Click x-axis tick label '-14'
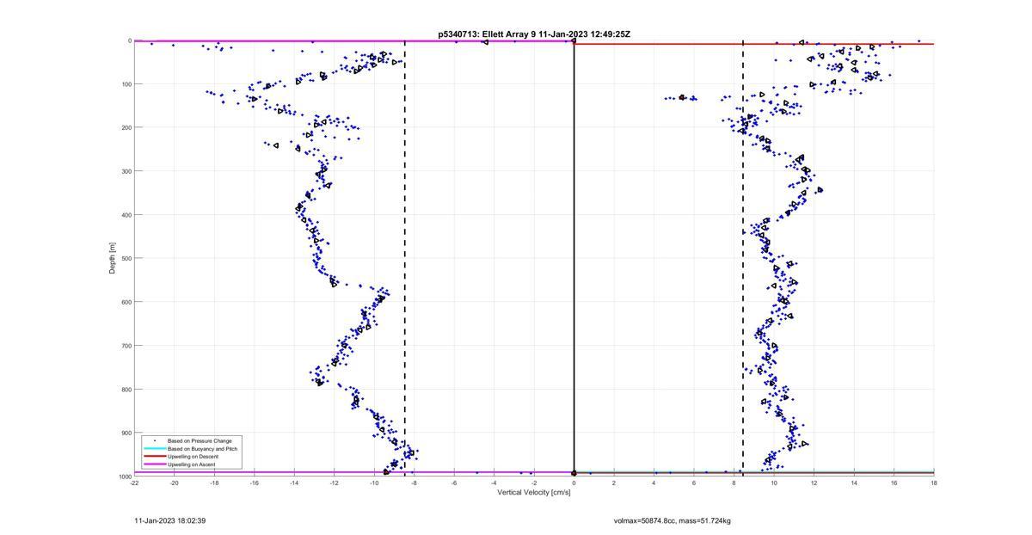Viewport: 1032px width, 535px height. [294, 483]
